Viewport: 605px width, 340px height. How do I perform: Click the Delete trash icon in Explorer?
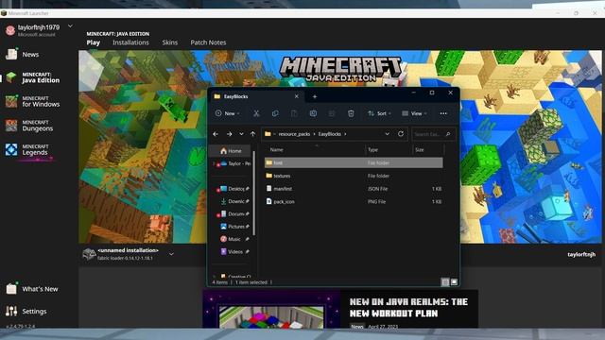(x=351, y=113)
